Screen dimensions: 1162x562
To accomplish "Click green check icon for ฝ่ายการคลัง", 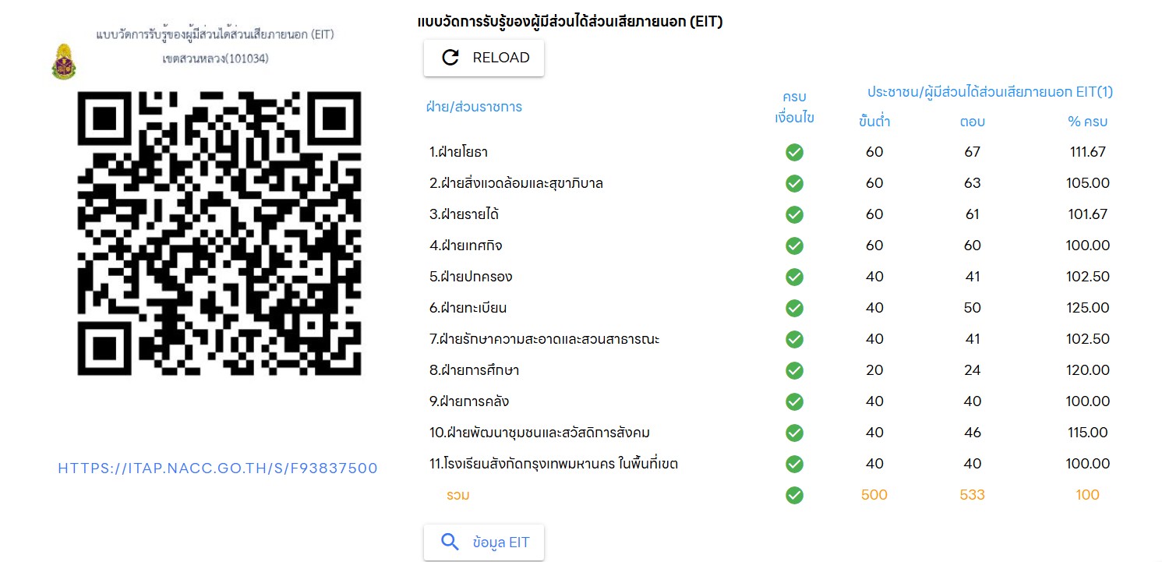I will pos(794,401).
